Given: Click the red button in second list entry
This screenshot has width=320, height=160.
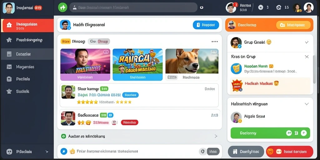Looking at the screenshot, I should click(129, 122).
